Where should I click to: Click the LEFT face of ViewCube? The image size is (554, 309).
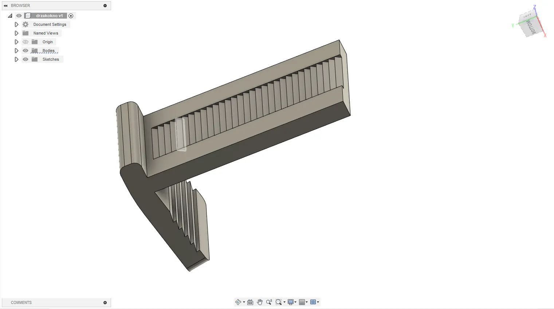(x=527, y=16)
